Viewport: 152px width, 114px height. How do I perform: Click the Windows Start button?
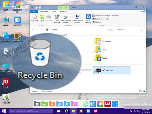pos(4,111)
